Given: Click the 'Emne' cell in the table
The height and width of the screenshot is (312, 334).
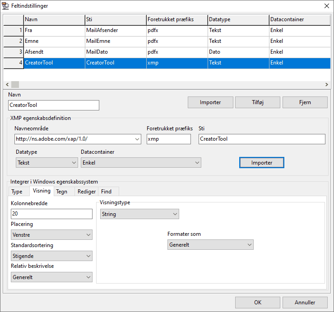Looking at the screenshot, I should (54, 41).
